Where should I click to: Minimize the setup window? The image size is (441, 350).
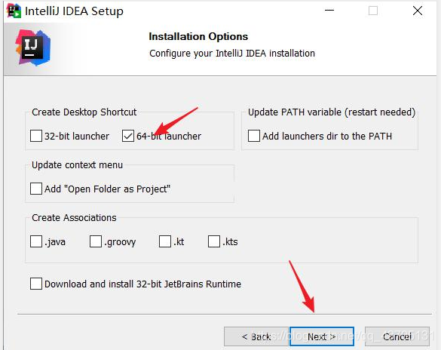point(329,11)
